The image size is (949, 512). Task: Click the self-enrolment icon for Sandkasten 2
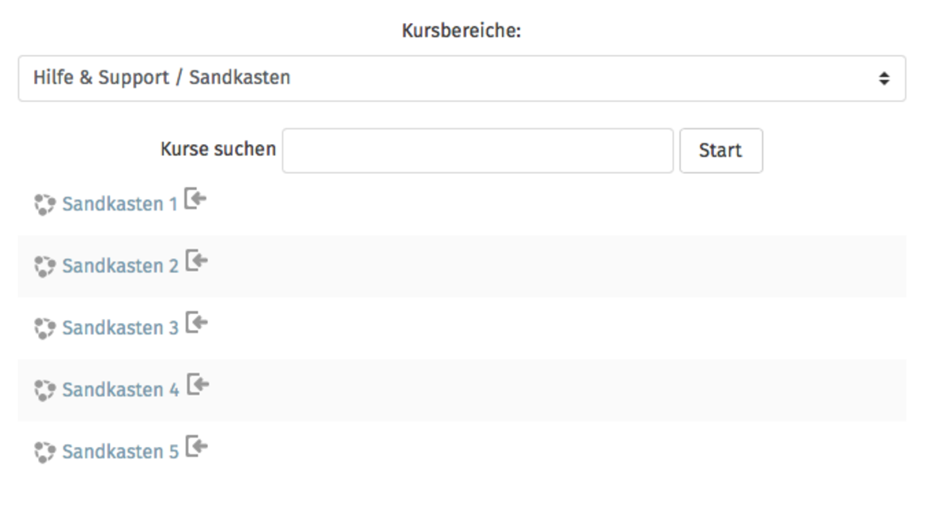pyautogui.click(x=196, y=260)
